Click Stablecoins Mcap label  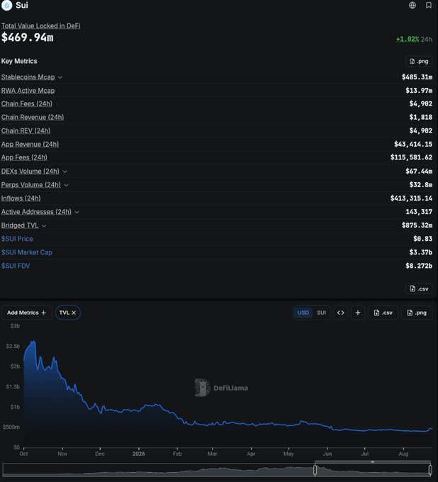[28, 77]
